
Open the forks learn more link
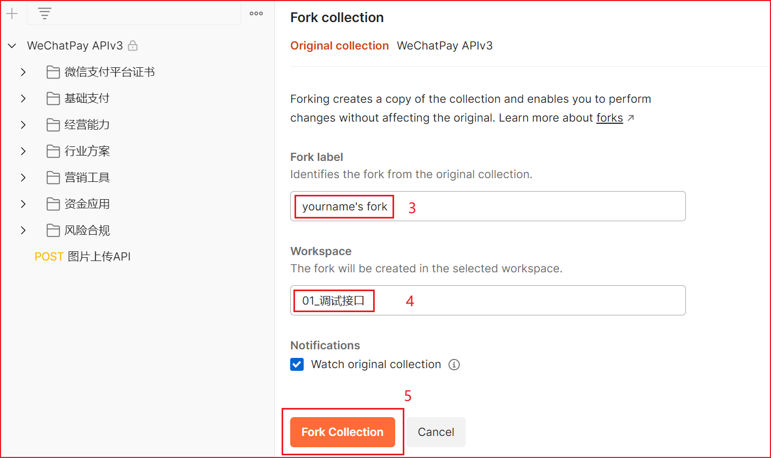(609, 118)
